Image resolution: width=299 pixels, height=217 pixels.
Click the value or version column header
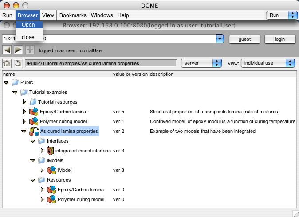coord(130,74)
